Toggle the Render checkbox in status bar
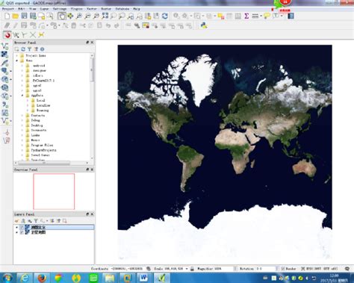This screenshot has width=354, height=283. [283, 269]
